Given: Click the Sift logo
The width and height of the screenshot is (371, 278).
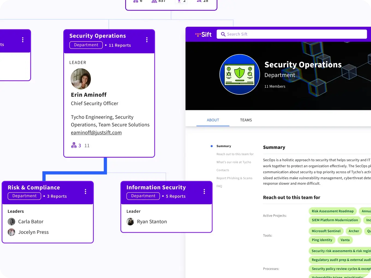Looking at the screenshot, I should pyautogui.click(x=203, y=34).
